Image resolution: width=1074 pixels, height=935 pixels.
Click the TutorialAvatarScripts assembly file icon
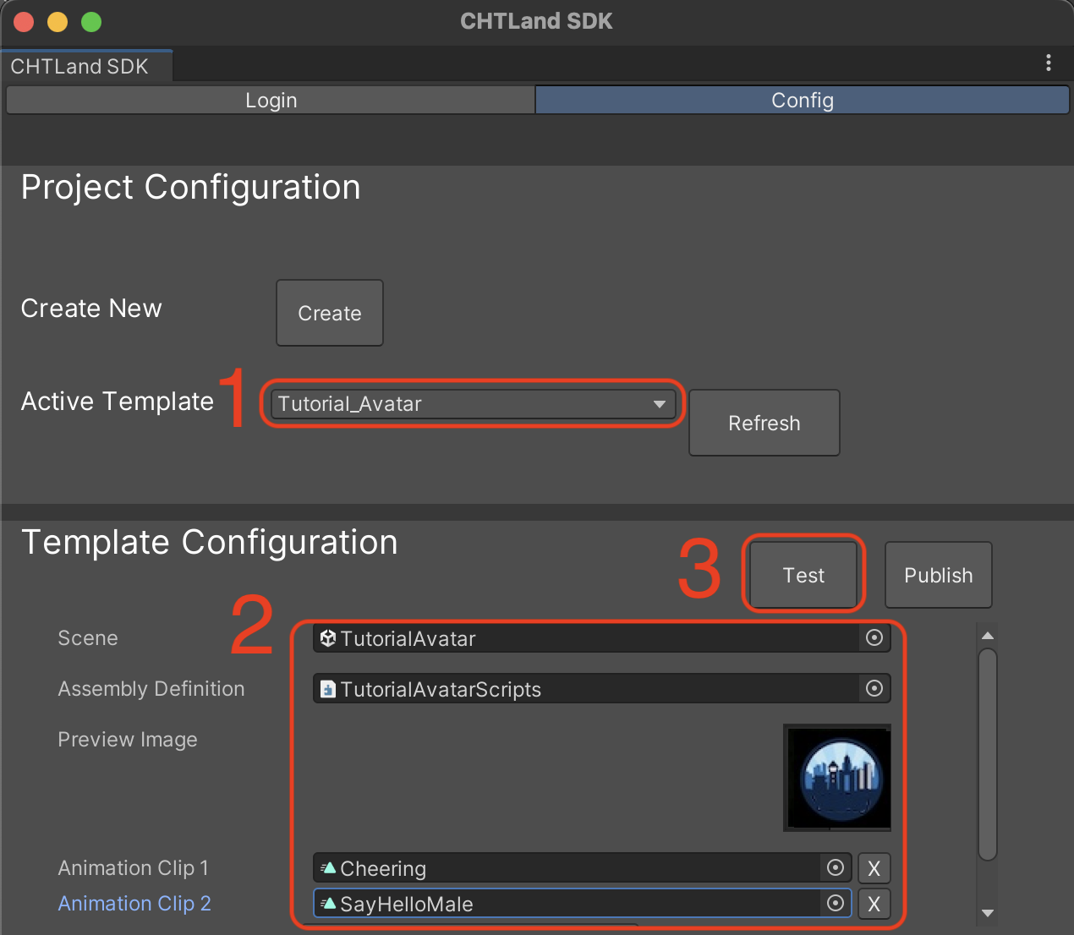coord(328,689)
